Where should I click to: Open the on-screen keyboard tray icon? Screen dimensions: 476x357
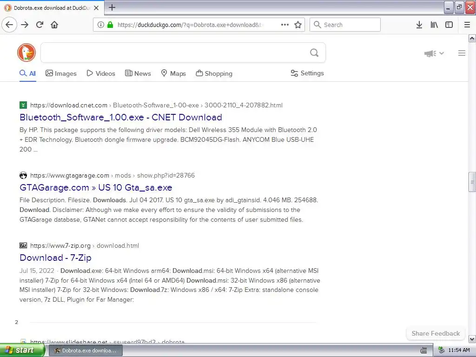(424, 350)
